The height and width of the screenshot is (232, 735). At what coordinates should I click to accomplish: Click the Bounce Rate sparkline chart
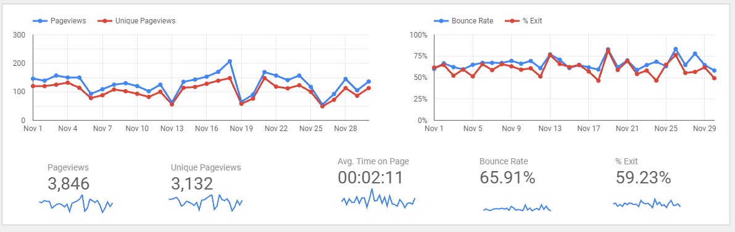click(517, 207)
